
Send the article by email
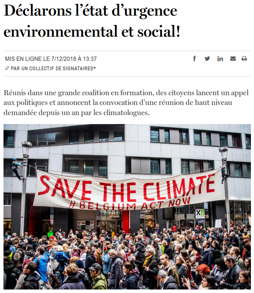[x=233, y=59]
